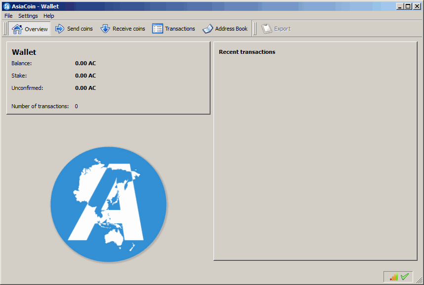The width and height of the screenshot is (424, 285).
Task: Click the network connection bars icon
Action: [x=394, y=277]
